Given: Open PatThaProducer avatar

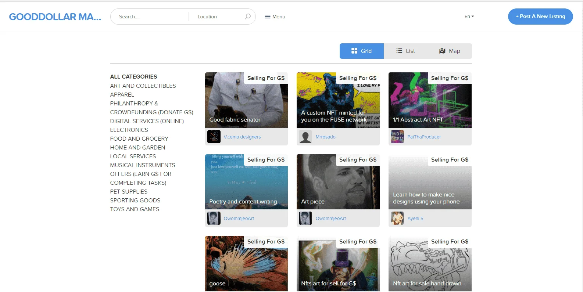Looking at the screenshot, I should pyautogui.click(x=397, y=137).
